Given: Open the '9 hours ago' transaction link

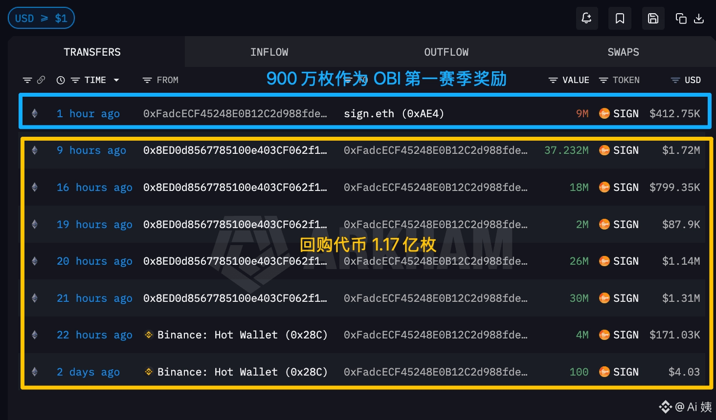Looking at the screenshot, I should coord(91,150).
